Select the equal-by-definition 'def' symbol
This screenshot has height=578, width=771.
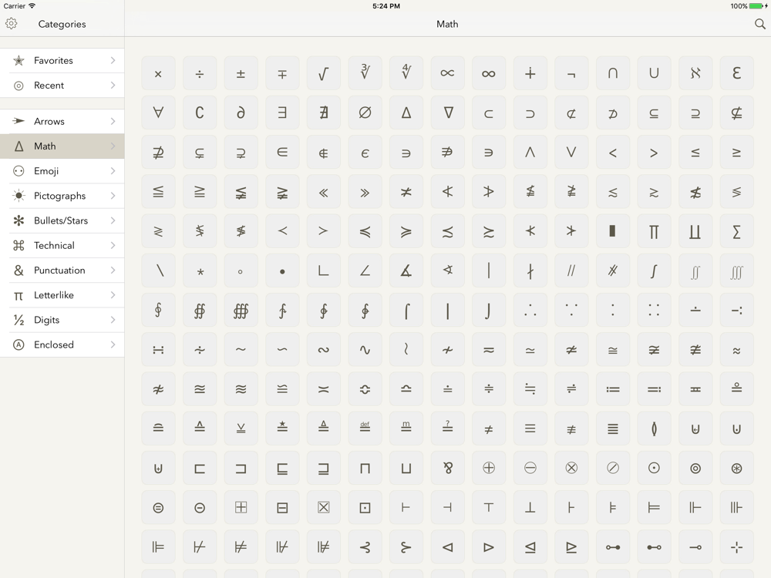(365, 428)
